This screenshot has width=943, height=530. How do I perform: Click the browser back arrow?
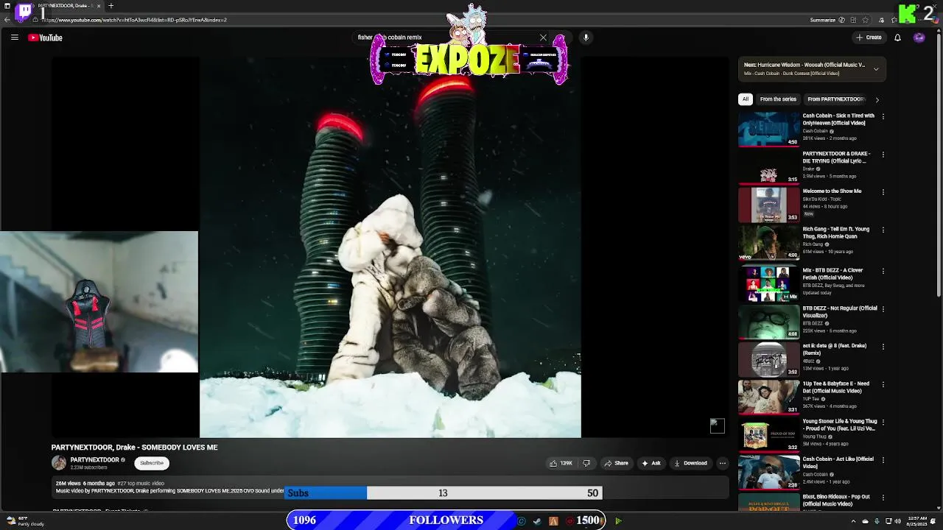(x=7, y=20)
